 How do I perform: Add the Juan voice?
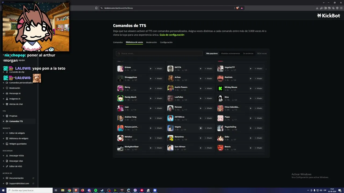click(x=159, y=108)
